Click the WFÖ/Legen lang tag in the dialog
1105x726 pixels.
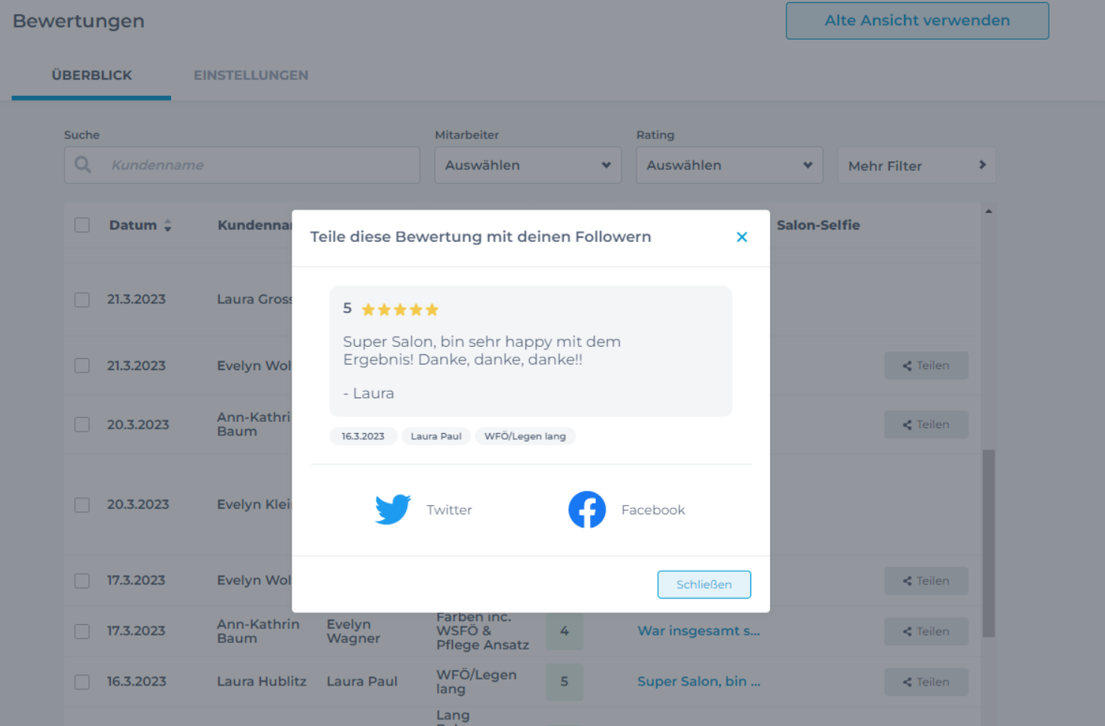coord(525,436)
